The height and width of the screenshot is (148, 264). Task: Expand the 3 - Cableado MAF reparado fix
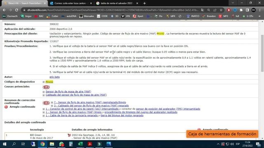pos(52,106)
